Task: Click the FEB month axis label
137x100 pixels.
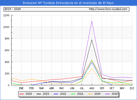Action: (31, 88)
